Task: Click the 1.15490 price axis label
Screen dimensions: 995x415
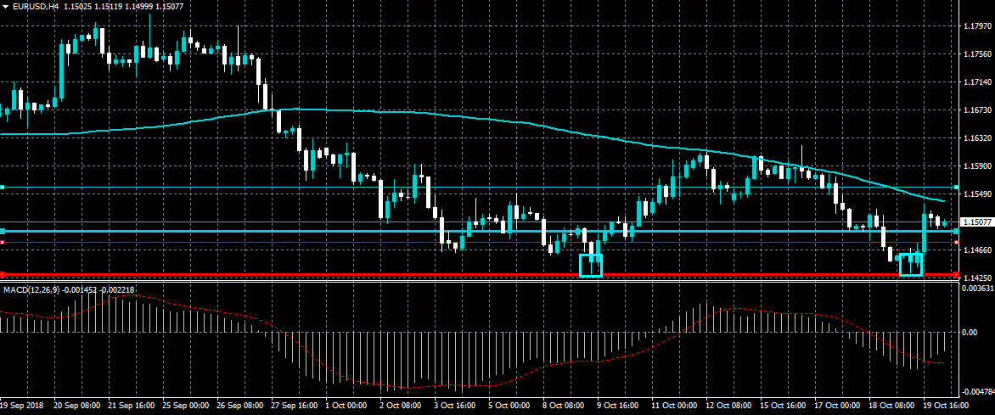Action: pyautogui.click(x=976, y=194)
